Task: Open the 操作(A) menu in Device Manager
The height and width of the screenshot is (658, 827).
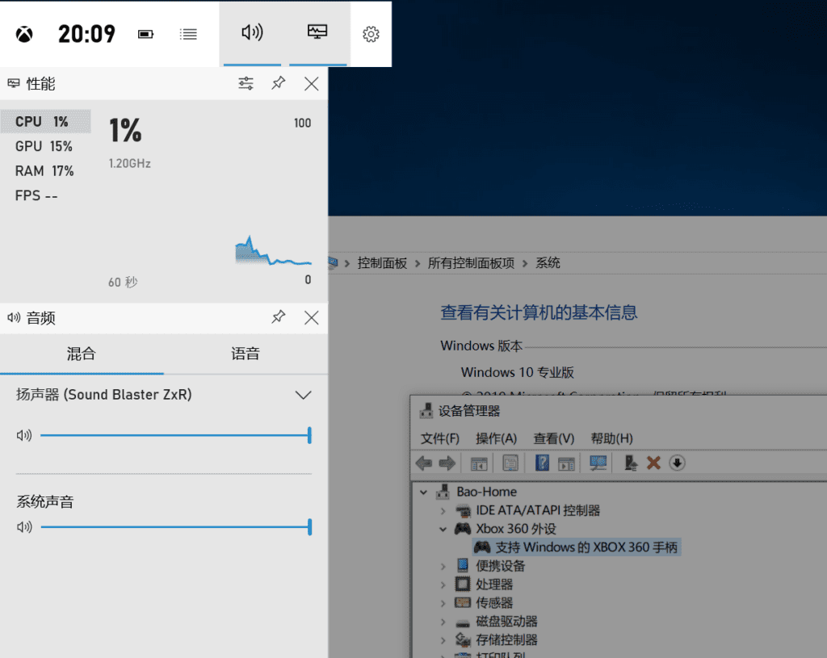Action: point(496,438)
